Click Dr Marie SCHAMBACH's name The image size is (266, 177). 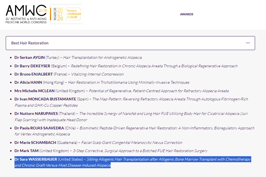point(35,143)
